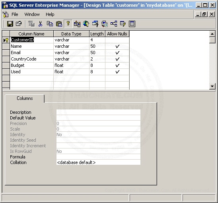Click the Scale value field
The height and width of the screenshot is (203, 218).
98,129
